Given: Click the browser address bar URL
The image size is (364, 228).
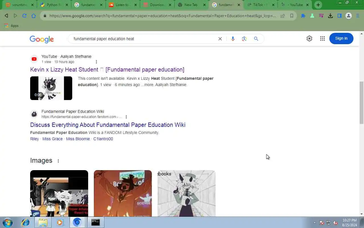Looking at the screenshot, I should [163, 16].
